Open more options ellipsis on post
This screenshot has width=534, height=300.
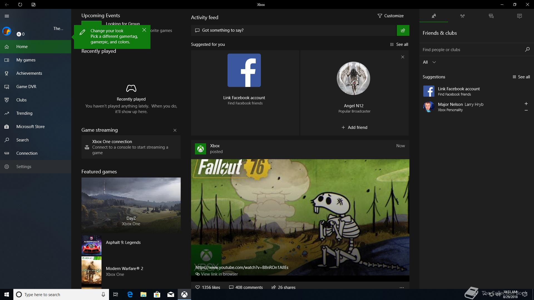coord(402,287)
